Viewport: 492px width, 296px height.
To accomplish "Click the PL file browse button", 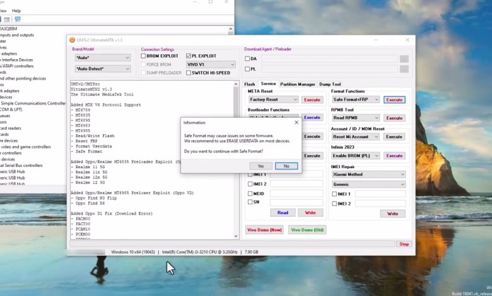I will (x=404, y=69).
